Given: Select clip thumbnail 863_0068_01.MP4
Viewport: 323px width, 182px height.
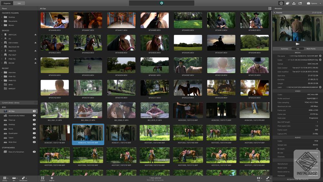Looking at the screenshot, I should tap(121, 110).
